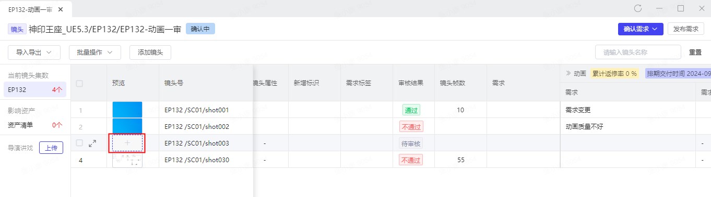Click the 添加镜头 button
The image size is (711, 197).
coord(150,52)
